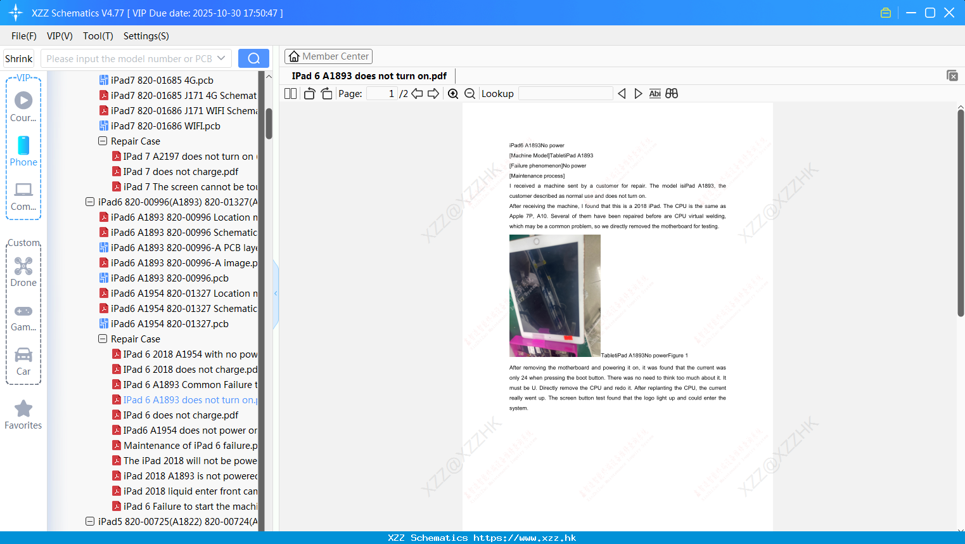
Task: Rotate the PDF page clockwise
Action: click(x=327, y=93)
